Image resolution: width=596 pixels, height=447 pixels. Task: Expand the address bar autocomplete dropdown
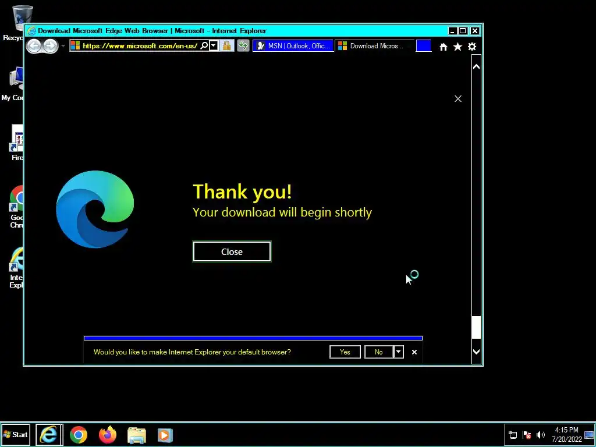tap(214, 46)
